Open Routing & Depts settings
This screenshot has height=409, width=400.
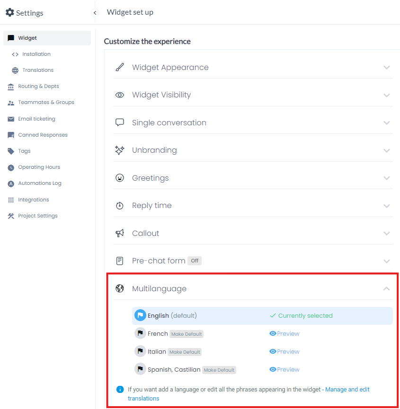(38, 87)
